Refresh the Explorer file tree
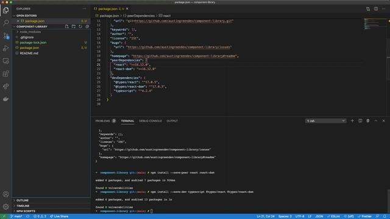The height and width of the screenshot is (219, 390). tap(80, 27)
